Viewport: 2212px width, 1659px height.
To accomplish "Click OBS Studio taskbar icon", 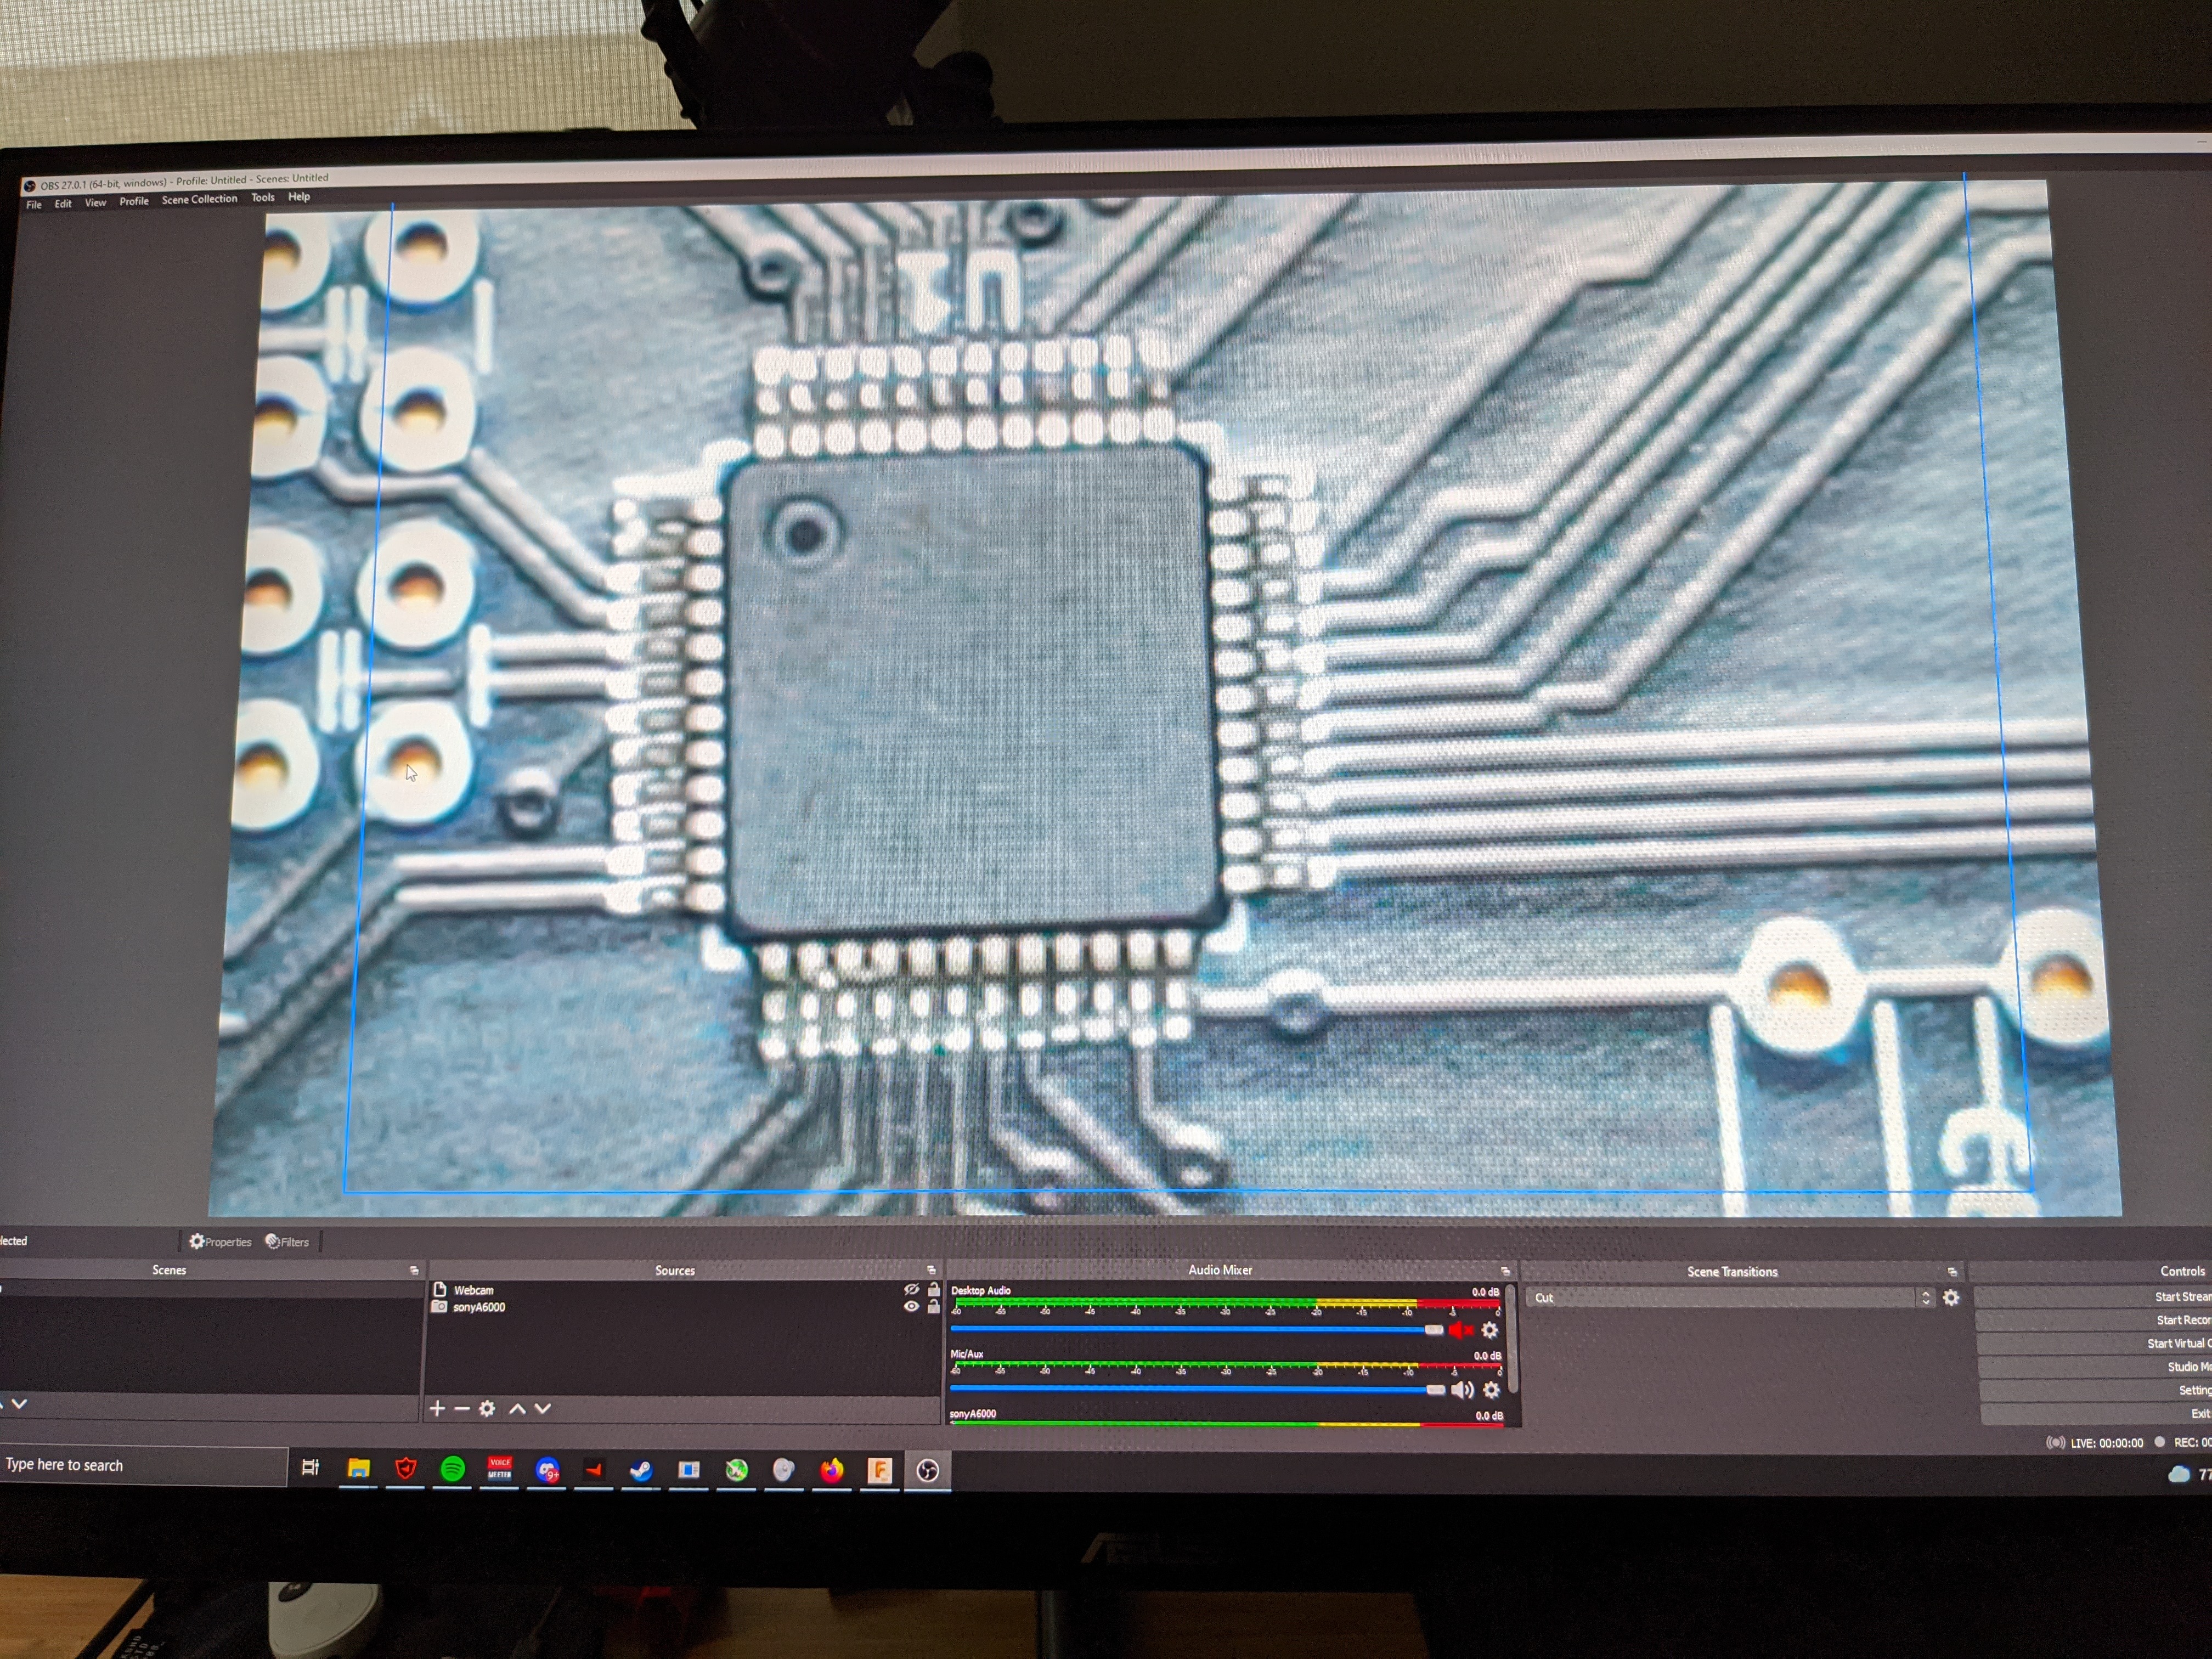I will (x=927, y=1470).
